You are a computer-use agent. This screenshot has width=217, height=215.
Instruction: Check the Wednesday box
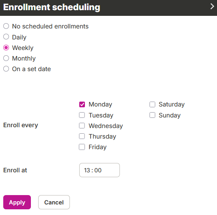pyautogui.click(x=82, y=126)
